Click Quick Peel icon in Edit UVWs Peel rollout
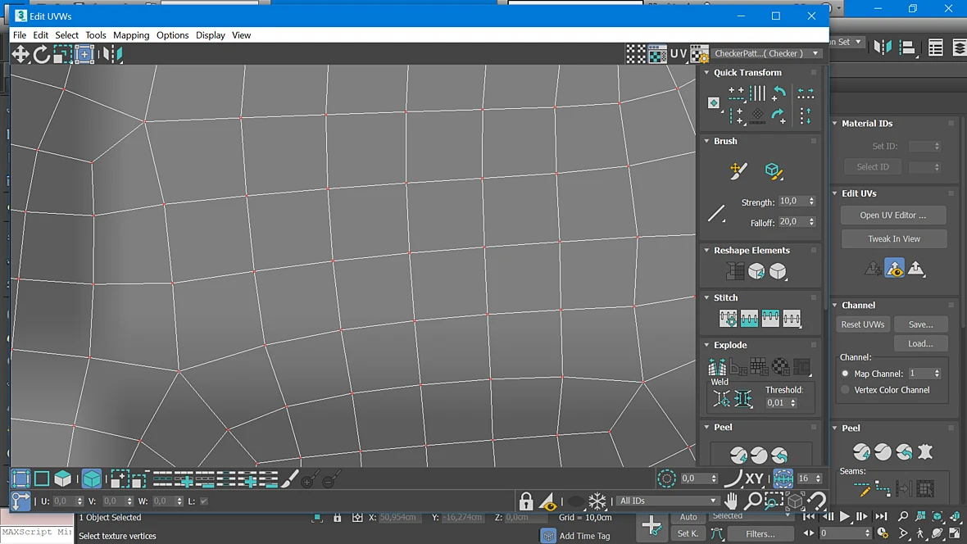967x544 pixels. 738,456
